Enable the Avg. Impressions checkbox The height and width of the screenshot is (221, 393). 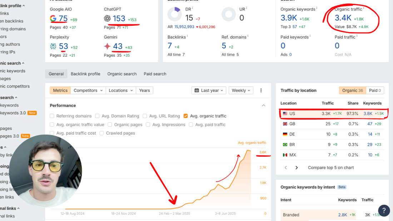click(x=148, y=125)
